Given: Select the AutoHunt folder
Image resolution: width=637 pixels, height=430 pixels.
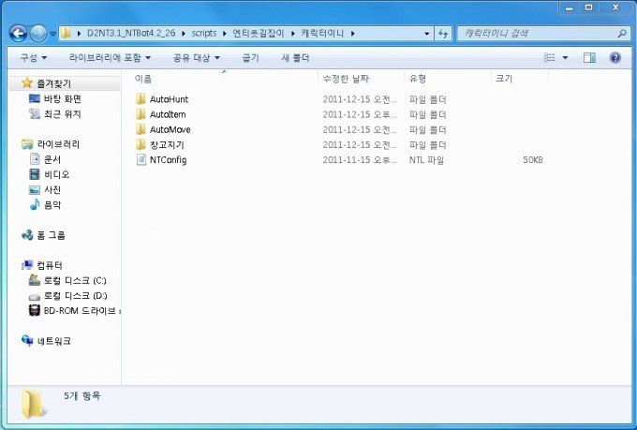Looking at the screenshot, I should 170,99.
